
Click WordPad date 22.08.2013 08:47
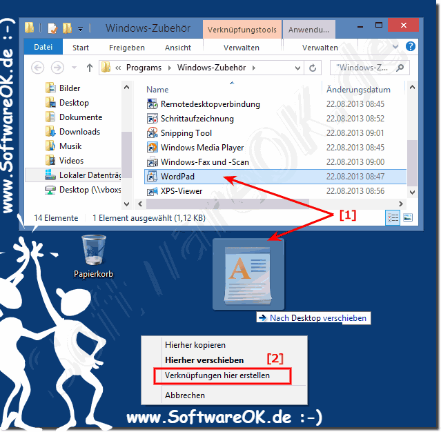point(355,177)
